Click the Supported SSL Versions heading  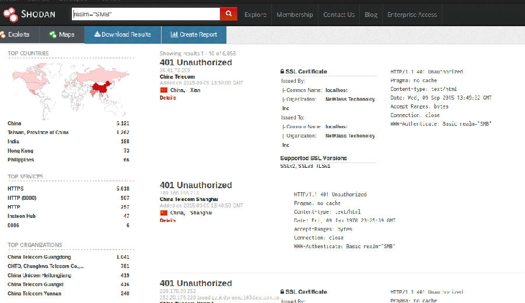point(313,158)
